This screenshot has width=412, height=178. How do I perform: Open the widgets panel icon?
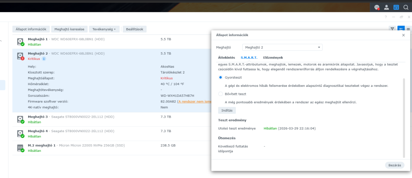click(x=396, y=7)
